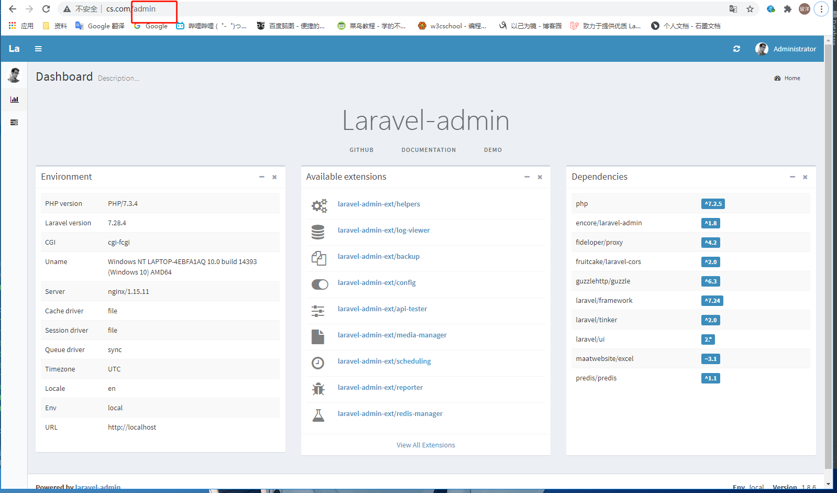This screenshot has height=493, width=837.
Task: Close the Available extensions box
Action: 540,177
